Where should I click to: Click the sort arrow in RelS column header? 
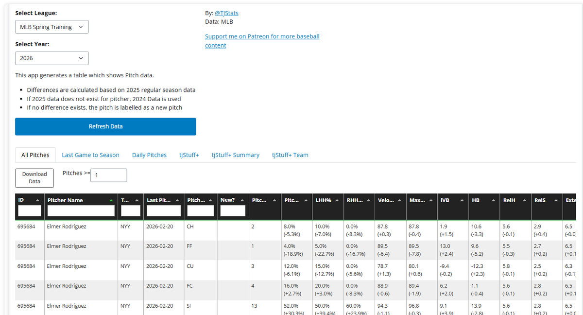[x=555, y=200]
